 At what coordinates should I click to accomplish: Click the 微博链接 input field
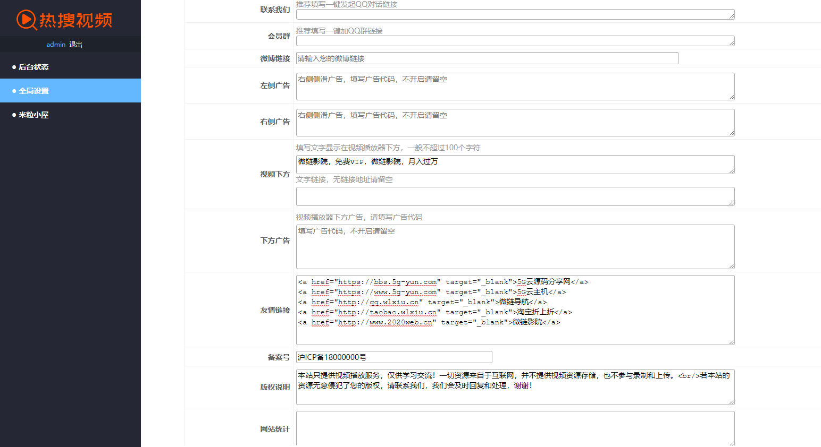click(487, 58)
